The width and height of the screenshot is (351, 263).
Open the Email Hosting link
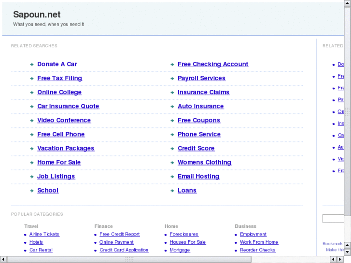(x=198, y=176)
